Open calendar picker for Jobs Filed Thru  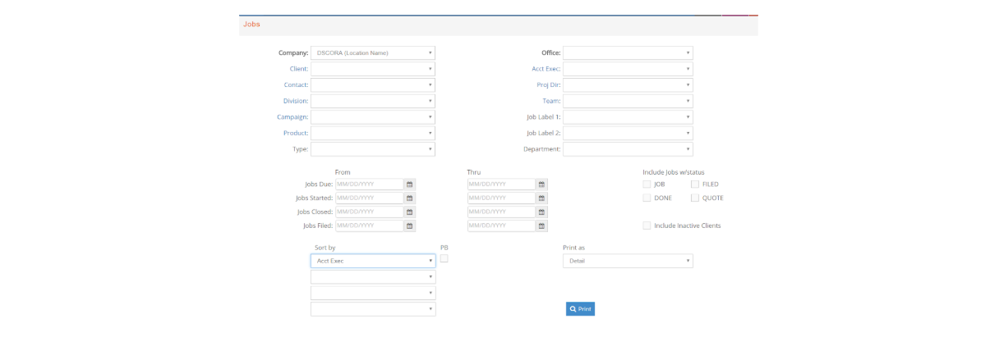(541, 225)
